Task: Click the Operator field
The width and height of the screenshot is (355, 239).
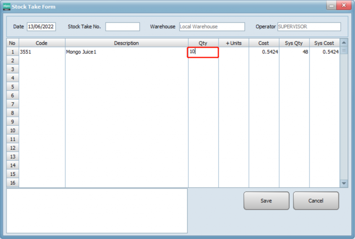Action: point(309,27)
